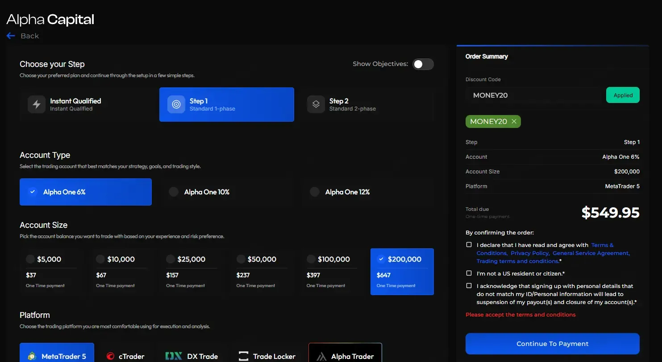Screen dimensions: 662x362
Task: Check the personal details acknowledgement box
Action: [x=469, y=286]
